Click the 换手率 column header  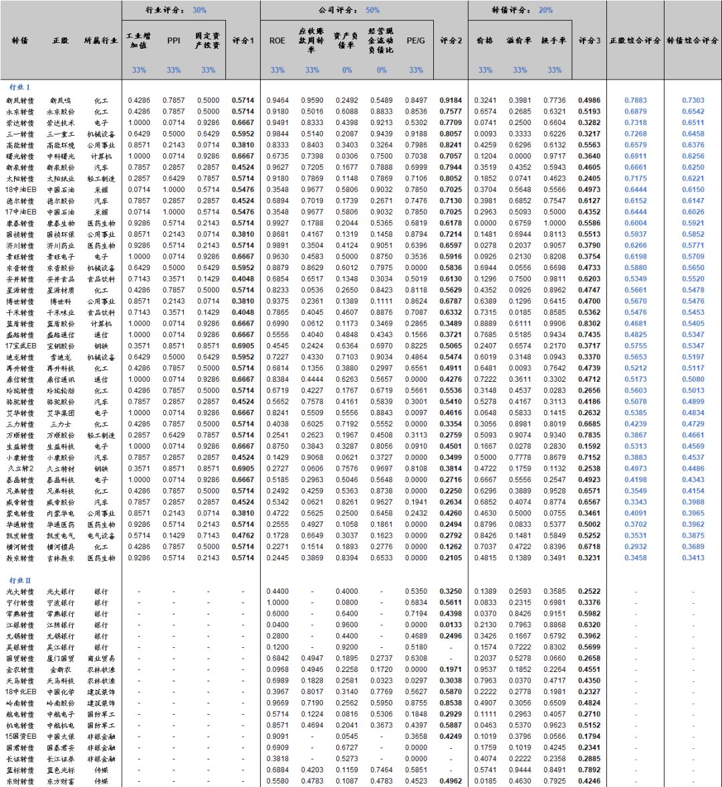(554, 41)
